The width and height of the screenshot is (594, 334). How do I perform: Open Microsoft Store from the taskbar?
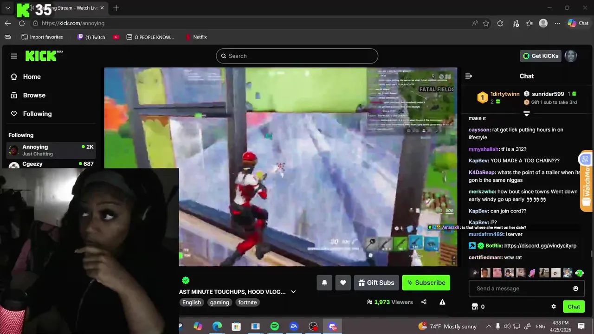coord(236,327)
